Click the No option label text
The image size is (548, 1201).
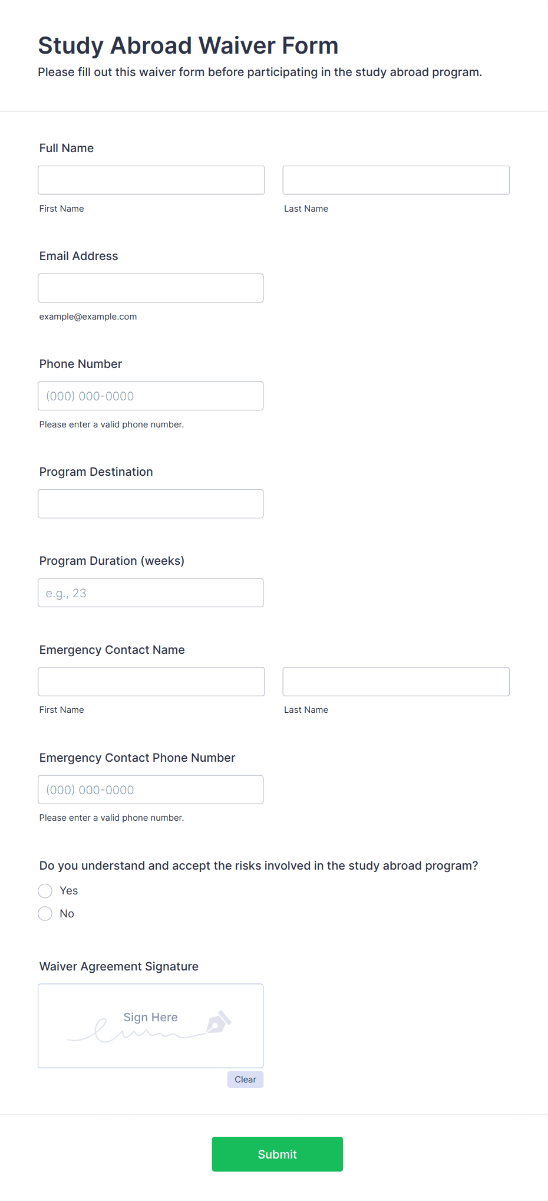tap(67, 913)
